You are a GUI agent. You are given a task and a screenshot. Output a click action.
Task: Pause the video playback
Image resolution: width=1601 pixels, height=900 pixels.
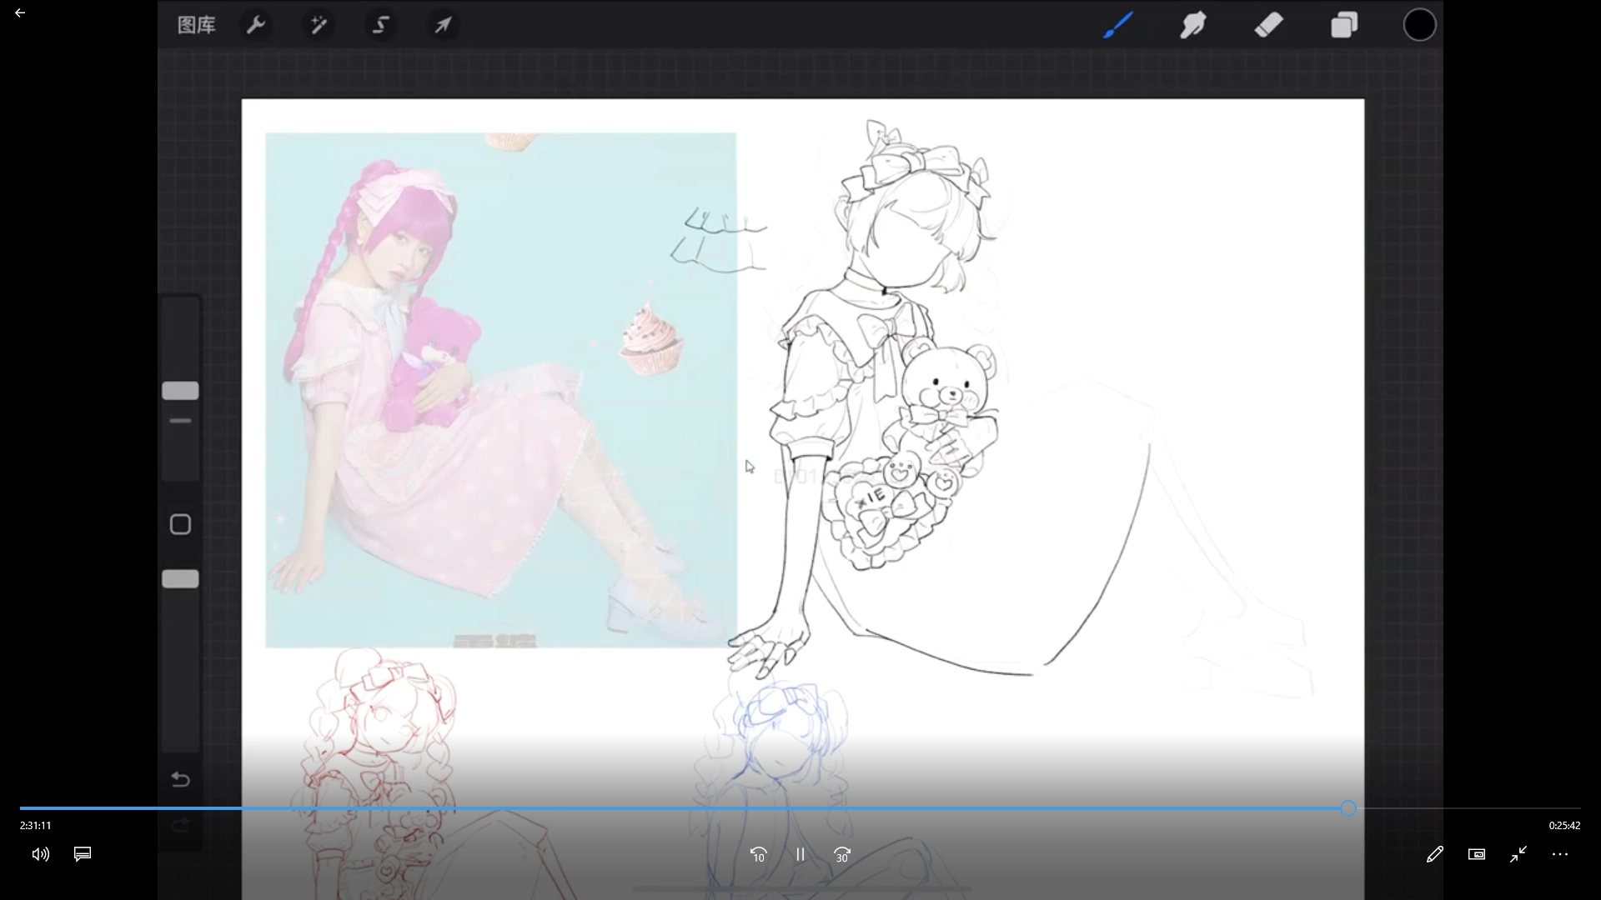[x=800, y=854]
